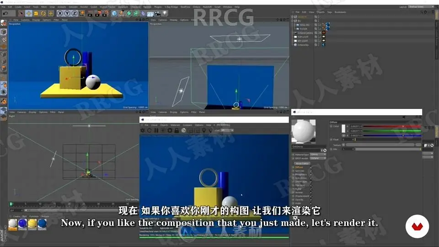Select TOP LIGHT in Object Manager
The width and height of the screenshot is (439, 247).
tap(303, 37)
